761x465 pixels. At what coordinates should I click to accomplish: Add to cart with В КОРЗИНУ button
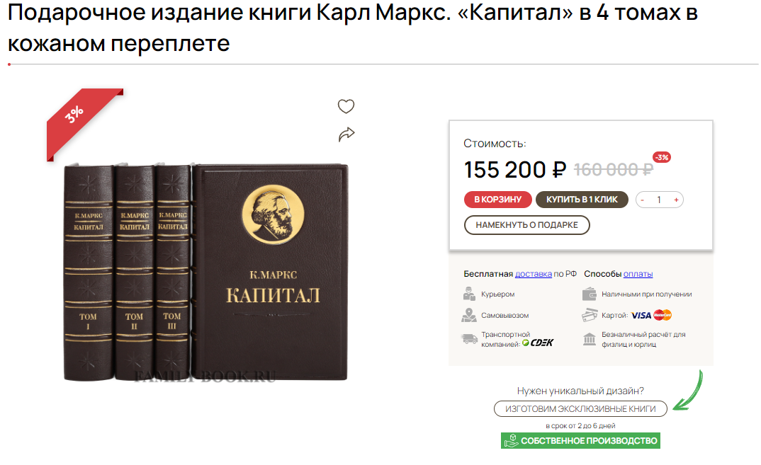[498, 200]
